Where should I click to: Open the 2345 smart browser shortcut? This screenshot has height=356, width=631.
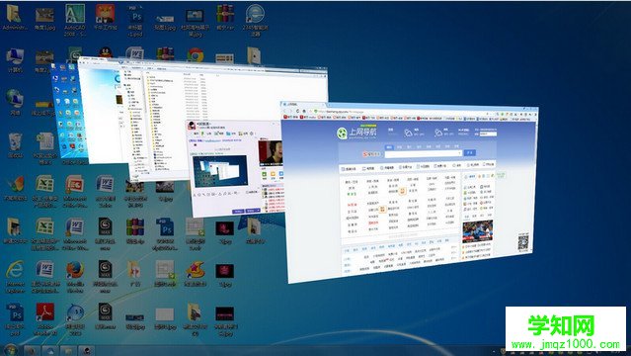255,20
